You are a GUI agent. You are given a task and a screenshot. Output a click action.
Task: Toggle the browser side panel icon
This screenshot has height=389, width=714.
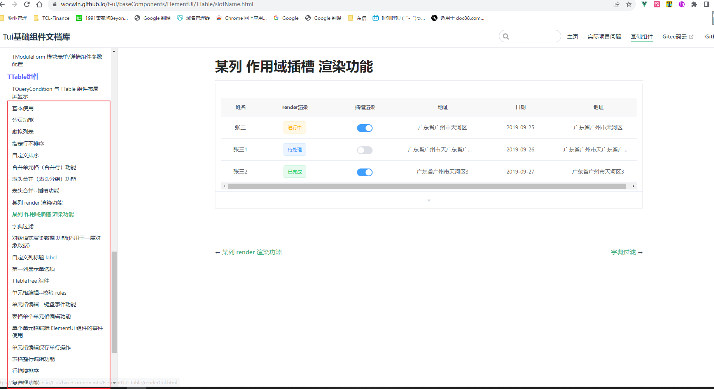click(707, 4)
